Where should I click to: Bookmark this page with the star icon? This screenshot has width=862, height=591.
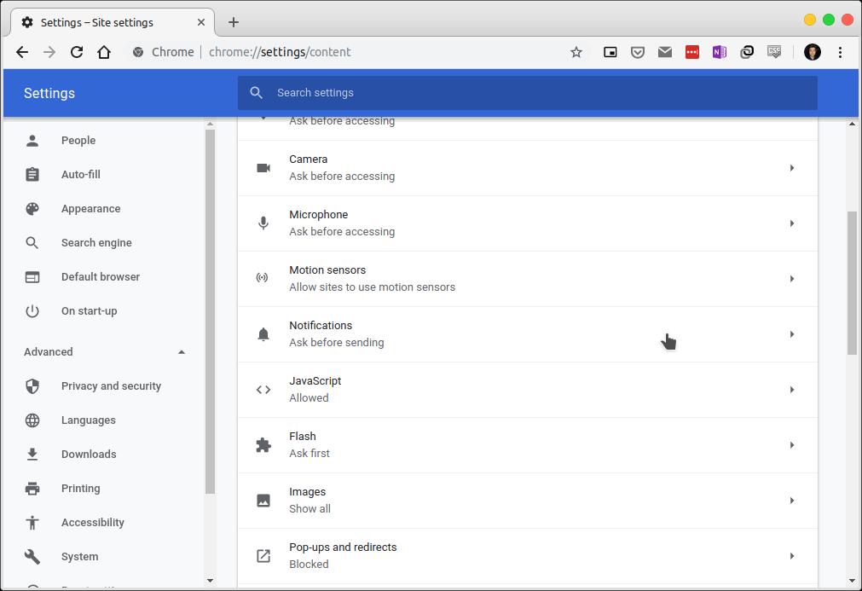(576, 52)
